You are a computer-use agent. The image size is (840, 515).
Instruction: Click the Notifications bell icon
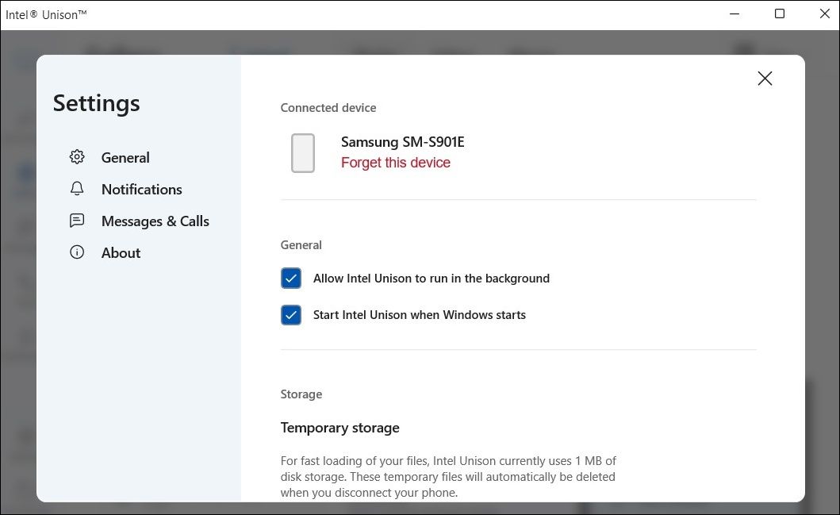(x=77, y=189)
